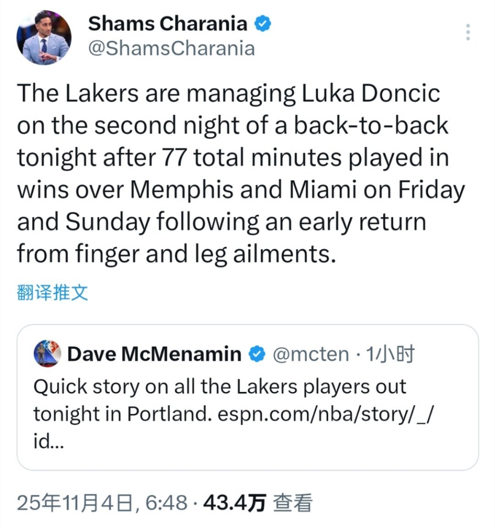The width and height of the screenshot is (495, 528).
Task: Open Shams Charania's profile picture
Action: tap(44, 38)
